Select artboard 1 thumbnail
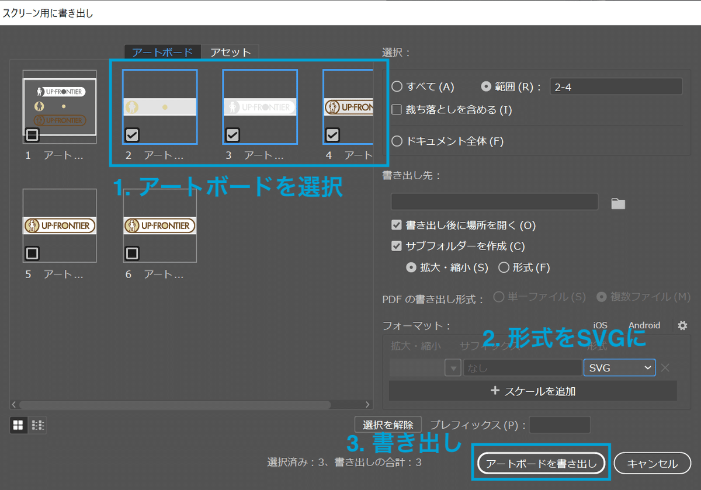The height and width of the screenshot is (490, 701). pos(60,107)
